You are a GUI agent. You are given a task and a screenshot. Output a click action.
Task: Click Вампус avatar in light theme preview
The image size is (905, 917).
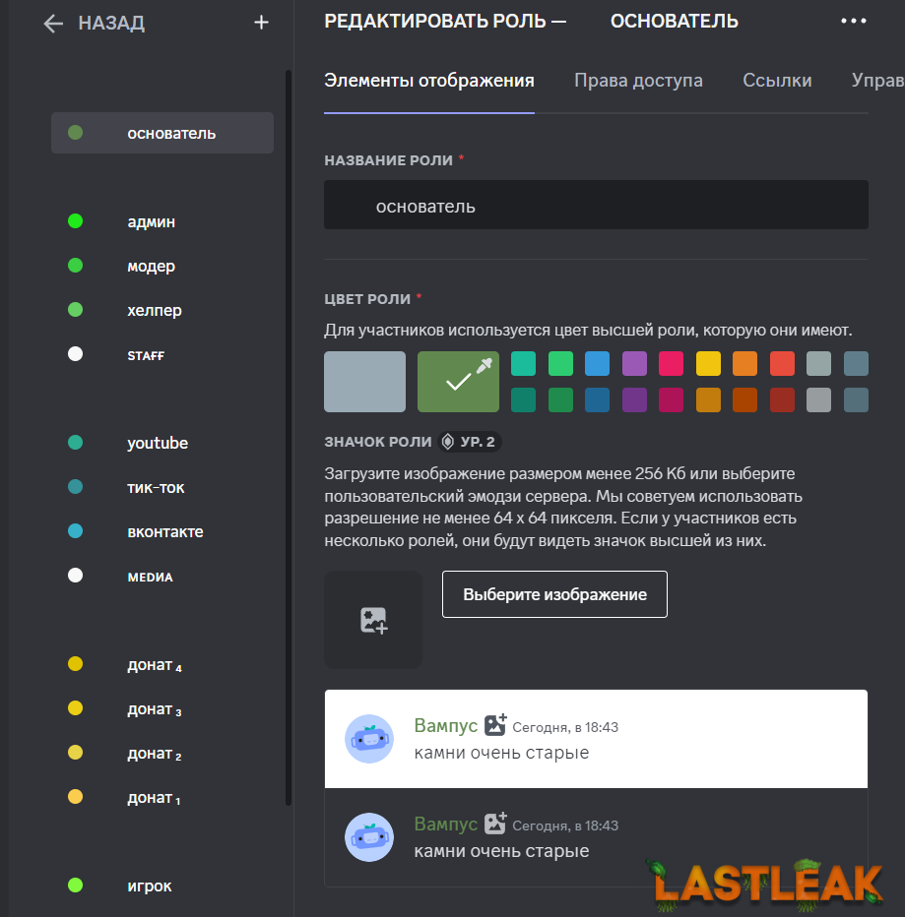(369, 739)
